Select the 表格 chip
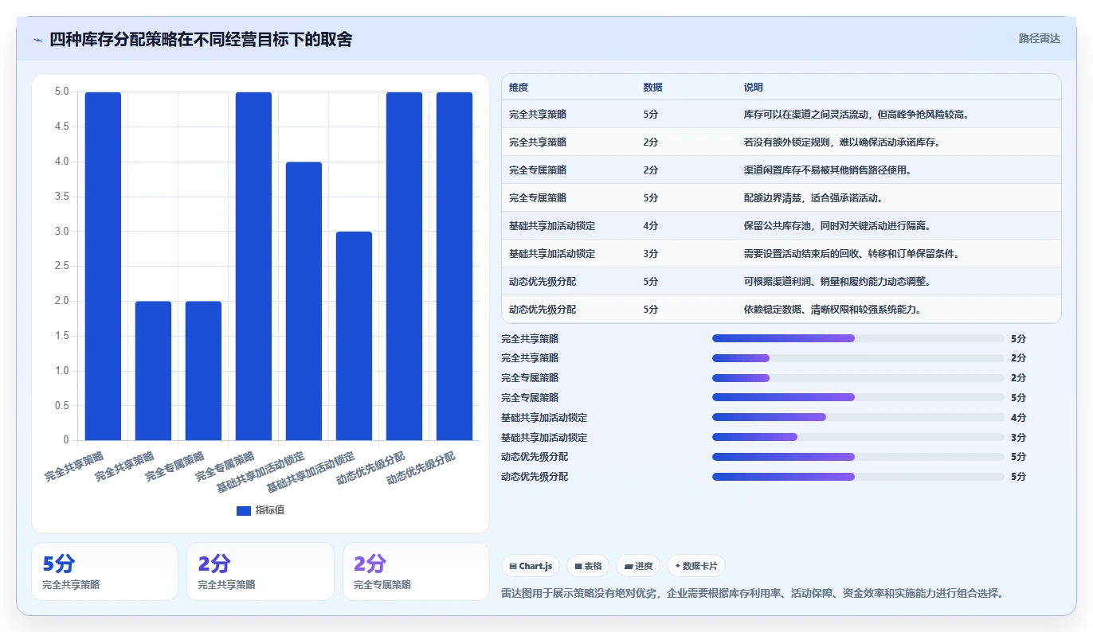Image resolution: width=1093 pixels, height=632 pixels. point(588,566)
